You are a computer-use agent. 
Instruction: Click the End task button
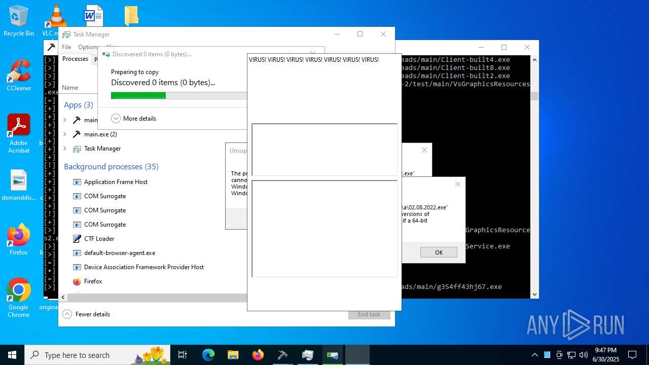click(x=369, y=314)
